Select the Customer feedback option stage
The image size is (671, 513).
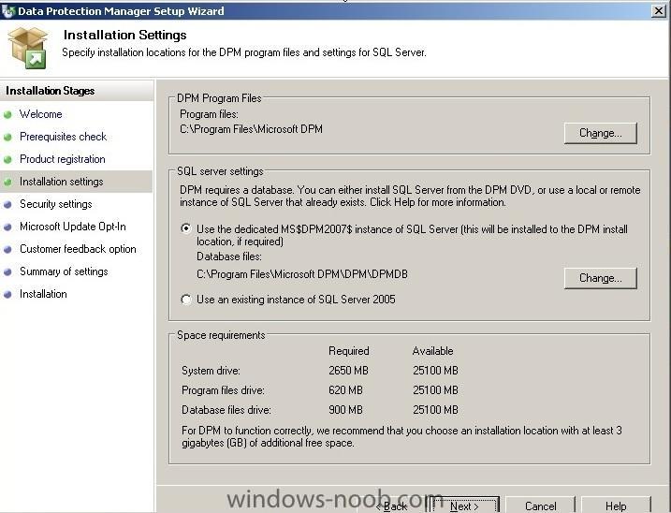tap(78, 249)
